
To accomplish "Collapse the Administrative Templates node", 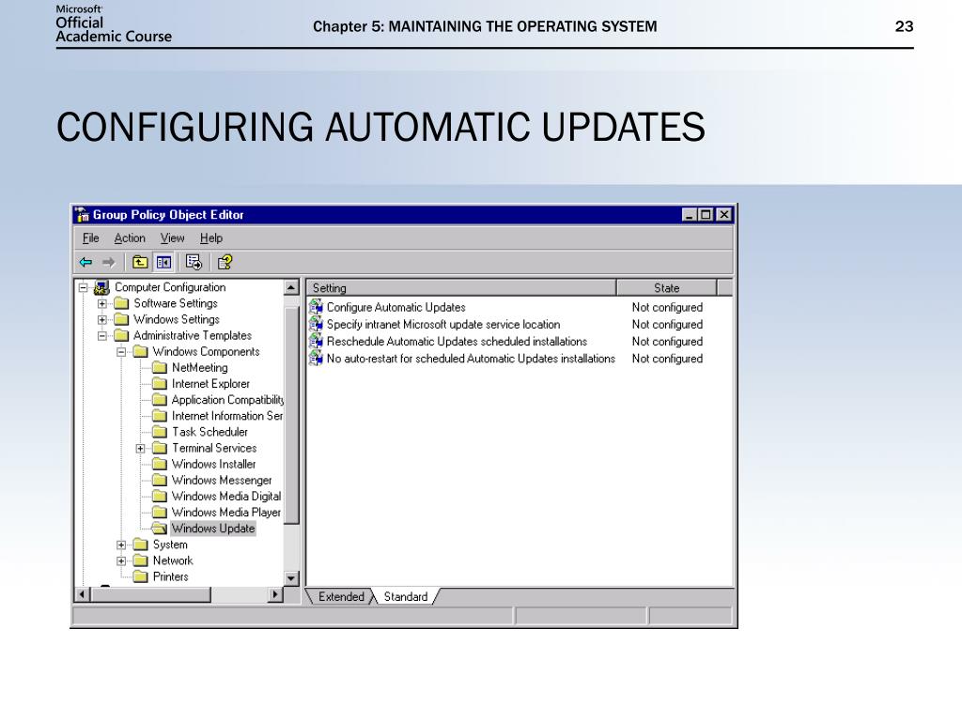I will point(101,335).
